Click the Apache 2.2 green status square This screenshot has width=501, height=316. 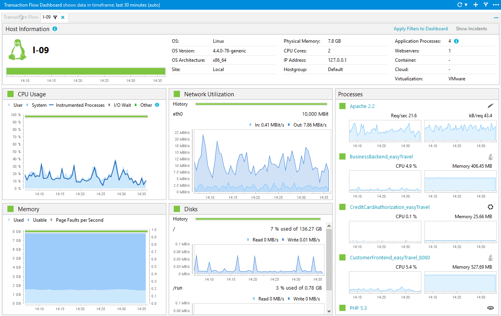tap(342, 106)
